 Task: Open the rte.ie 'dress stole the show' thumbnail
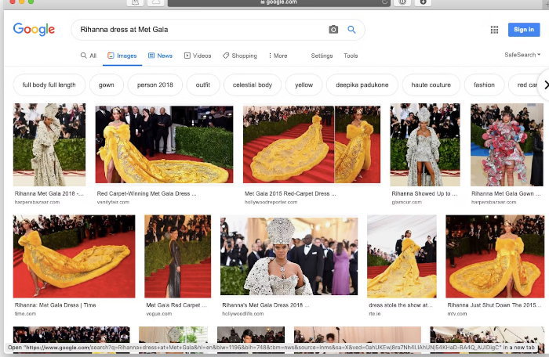(402, 256)
